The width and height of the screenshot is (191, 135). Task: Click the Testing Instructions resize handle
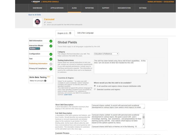[x=146, y=73]
